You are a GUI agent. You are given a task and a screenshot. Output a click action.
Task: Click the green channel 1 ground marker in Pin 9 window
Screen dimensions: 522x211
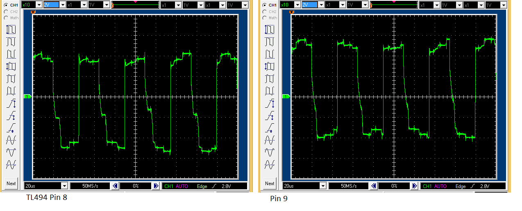286,97
